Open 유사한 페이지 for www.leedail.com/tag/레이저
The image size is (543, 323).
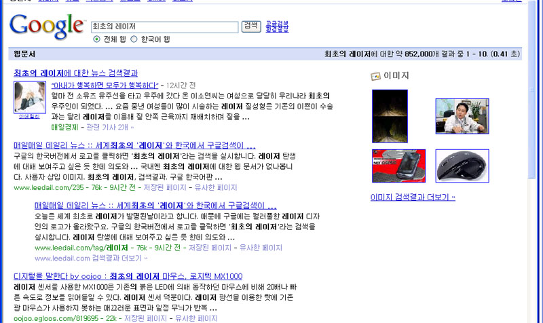click(261, 248)
